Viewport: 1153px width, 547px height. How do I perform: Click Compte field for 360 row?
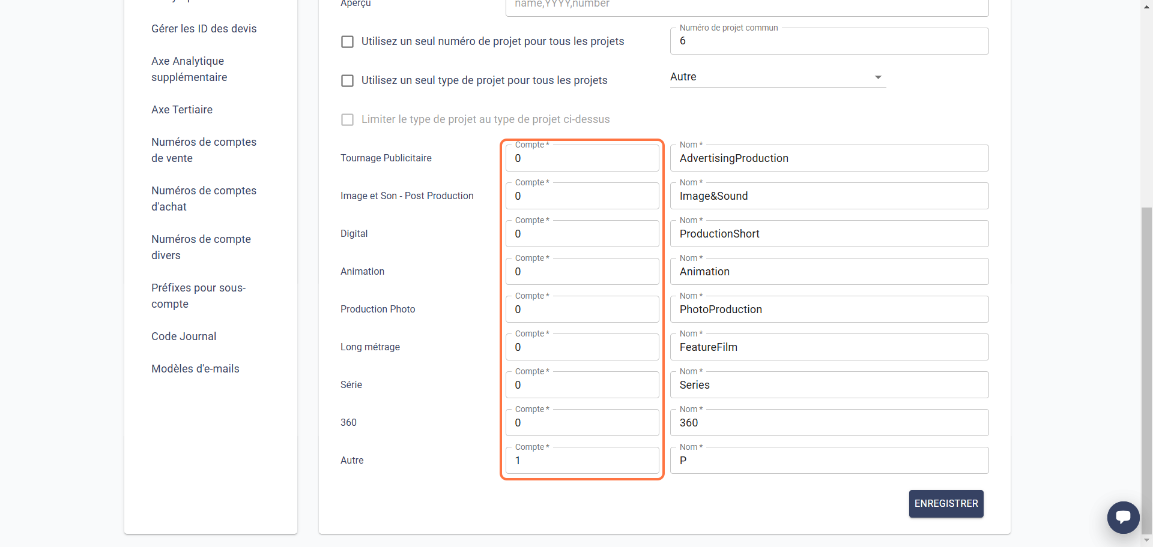tap(582, 423)
